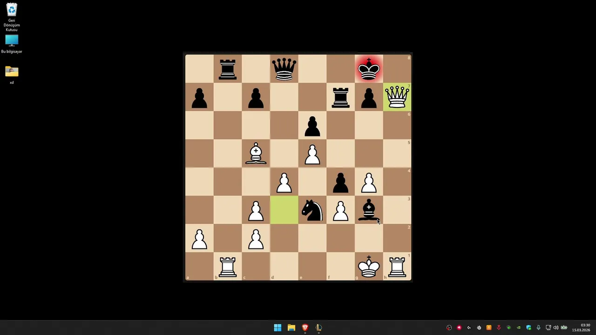
Task: Select the white pawn on d4
Action: [284, 182]
